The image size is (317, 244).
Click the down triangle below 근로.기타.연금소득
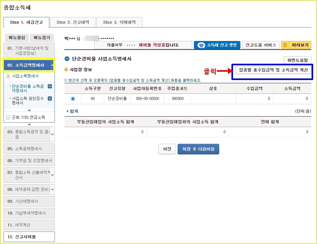(29, 125)
